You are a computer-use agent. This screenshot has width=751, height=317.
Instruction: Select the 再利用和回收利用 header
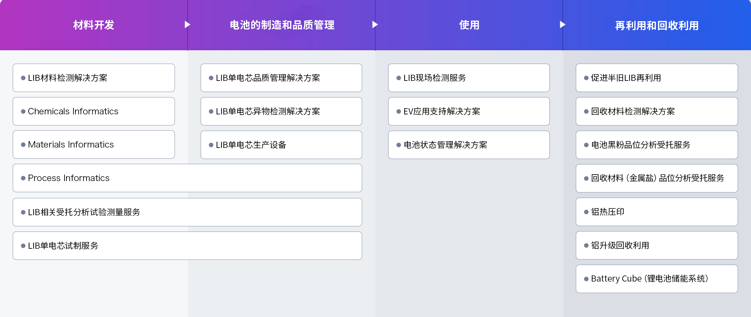[x=657, y=25]
